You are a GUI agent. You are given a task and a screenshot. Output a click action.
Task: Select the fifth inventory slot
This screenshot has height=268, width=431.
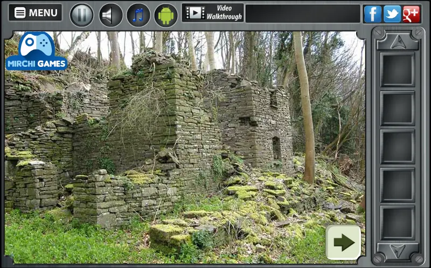tap(398, 223)
